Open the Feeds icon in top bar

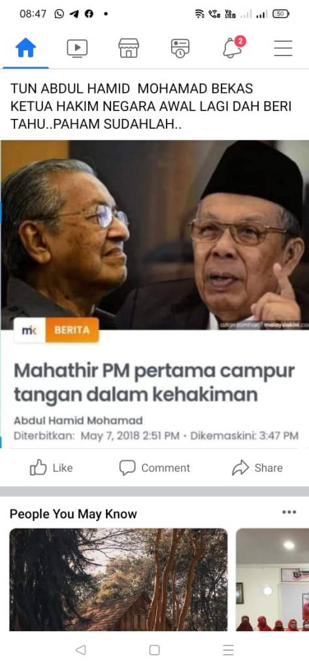(180, 48)
